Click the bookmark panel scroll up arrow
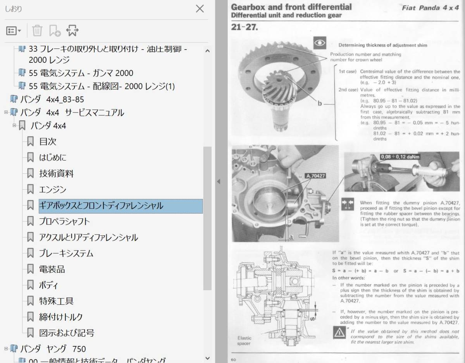 [x=207, y=50]
